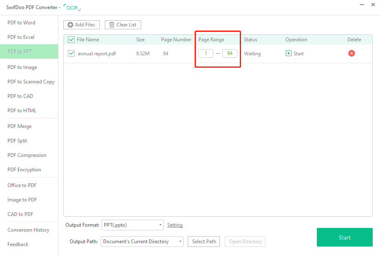Click the large green Start button
381x256 pixels.
345,237
